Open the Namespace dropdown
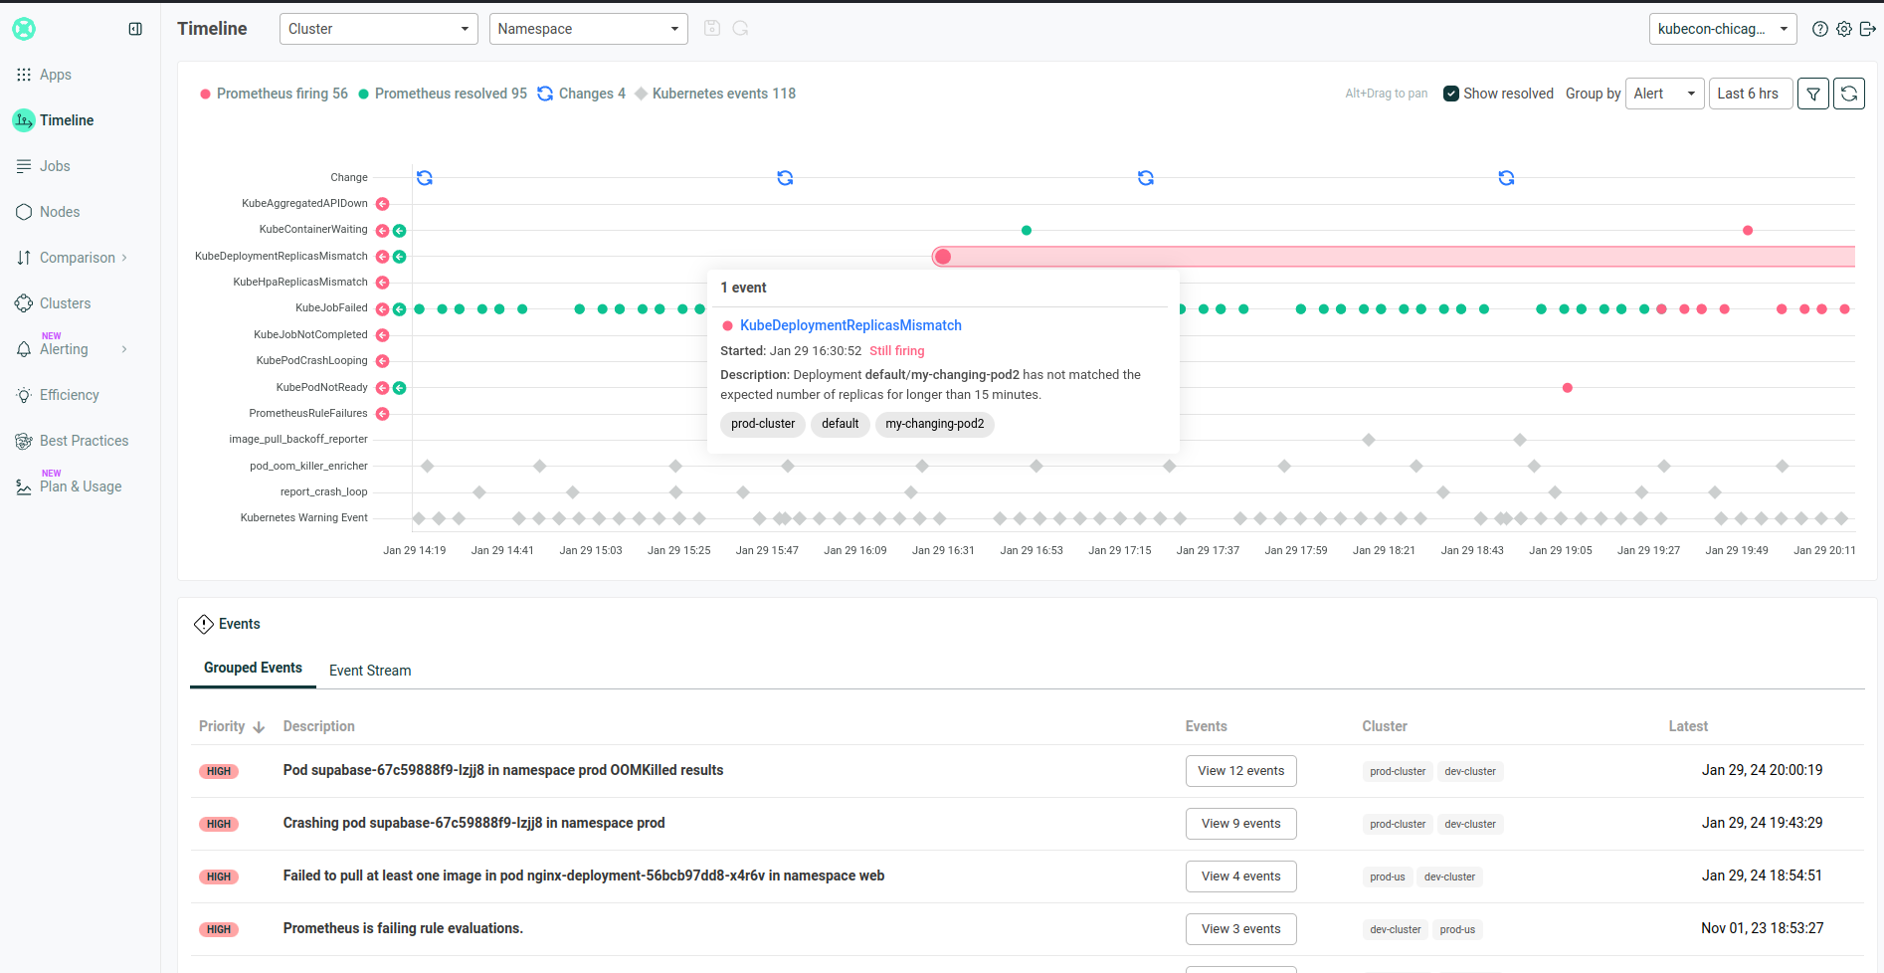This screenshot has width=1884, height=973. pyautogui.click(x=588, y=29)
